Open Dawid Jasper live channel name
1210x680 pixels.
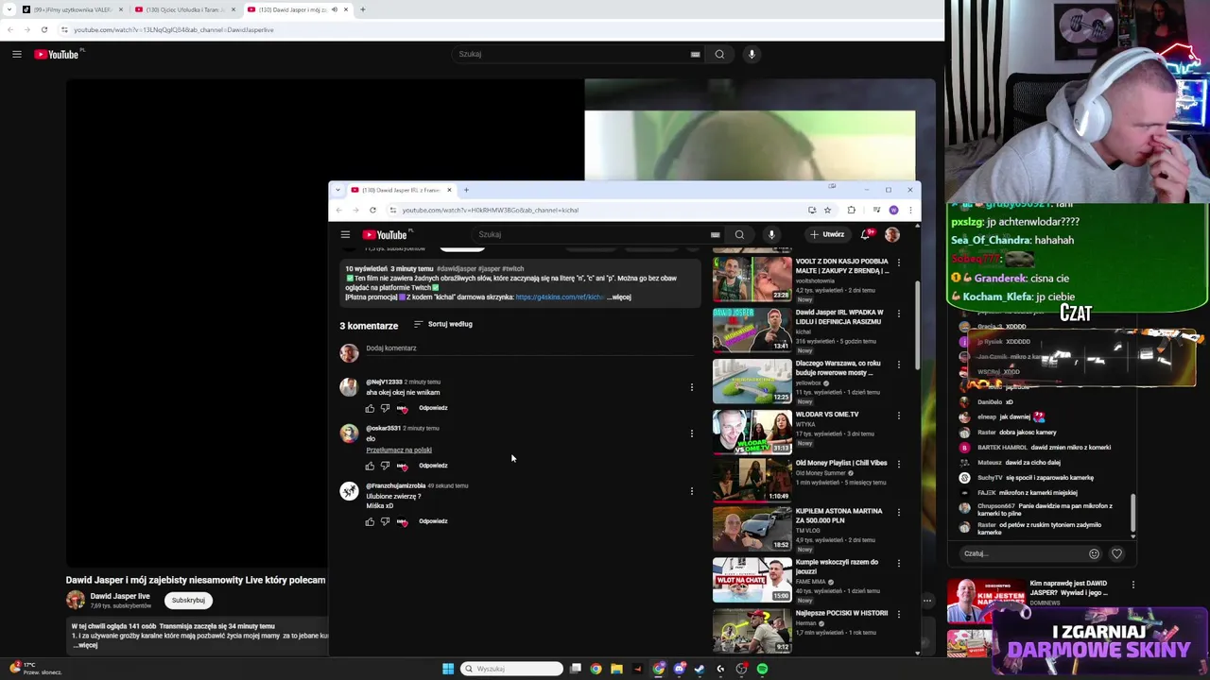pyautogui.click(x=120, y=596)
